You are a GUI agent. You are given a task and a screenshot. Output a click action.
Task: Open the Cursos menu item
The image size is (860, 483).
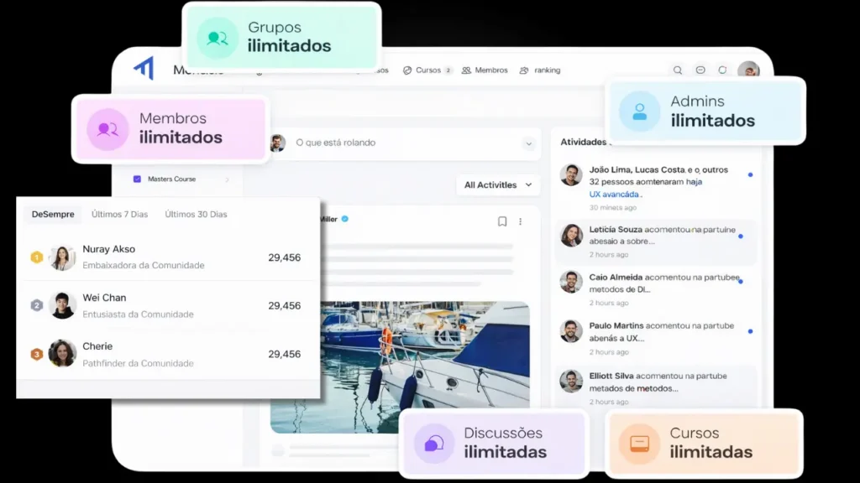coord(427,70)
